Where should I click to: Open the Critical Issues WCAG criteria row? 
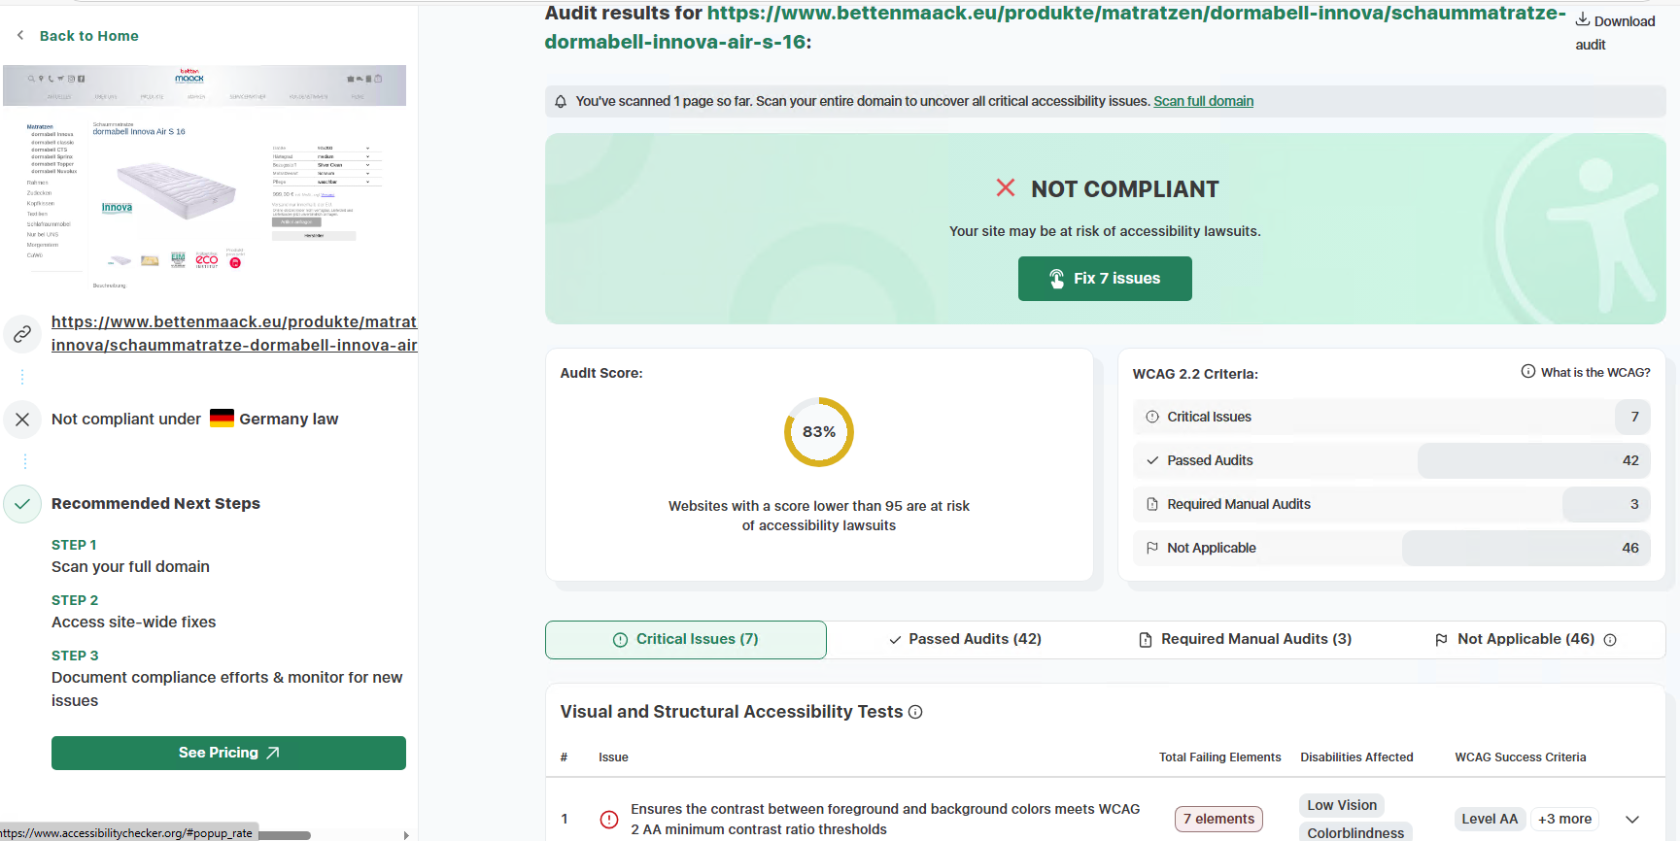click(x=1390, y=418)
